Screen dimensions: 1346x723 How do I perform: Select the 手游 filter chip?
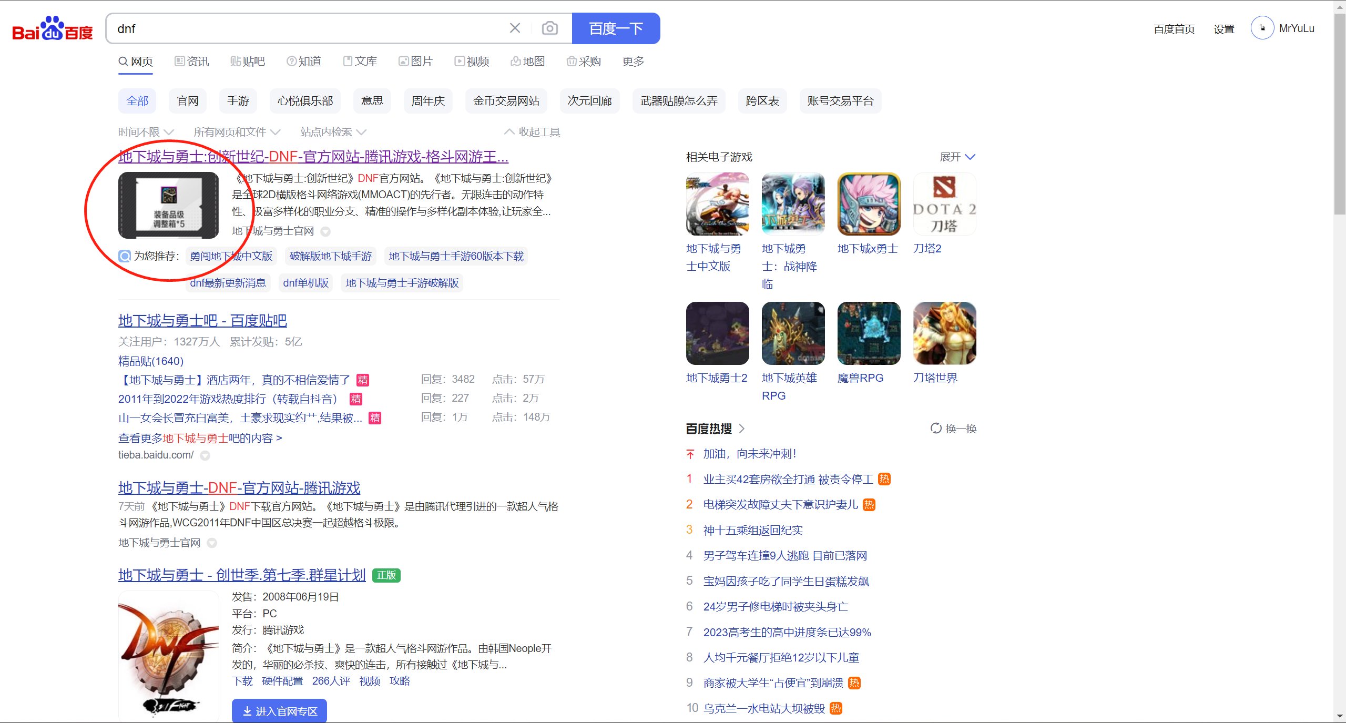point(238,101)
